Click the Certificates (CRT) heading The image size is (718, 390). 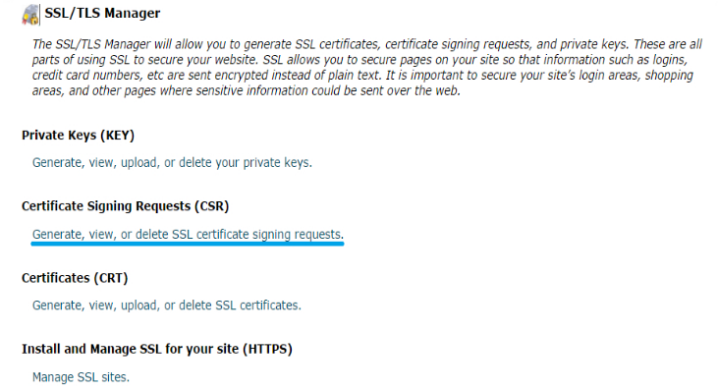coord(75,278)
